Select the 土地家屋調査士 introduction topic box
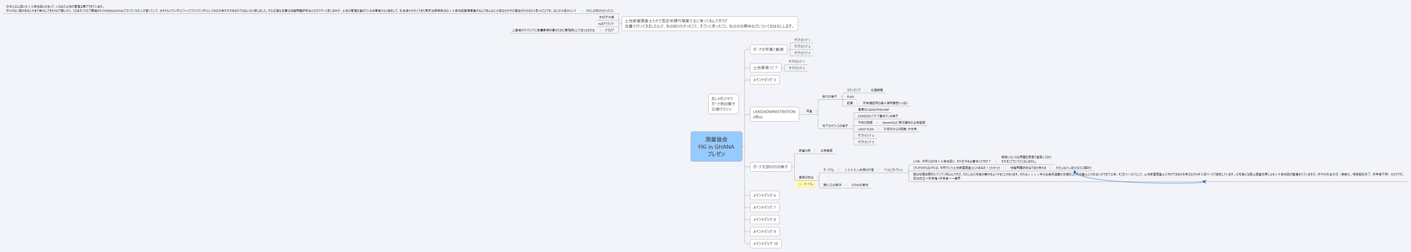Image resolution: width=1411 pixels, height=252 pixels. tap(709, 24)
